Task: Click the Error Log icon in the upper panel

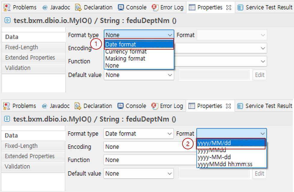Action: pos(155,8)
